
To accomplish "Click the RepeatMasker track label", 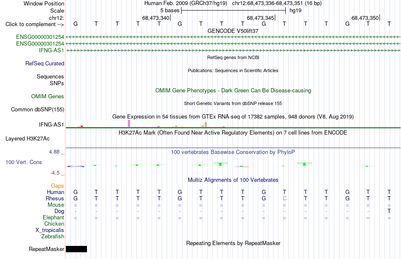I will click(x=46, y=249).
